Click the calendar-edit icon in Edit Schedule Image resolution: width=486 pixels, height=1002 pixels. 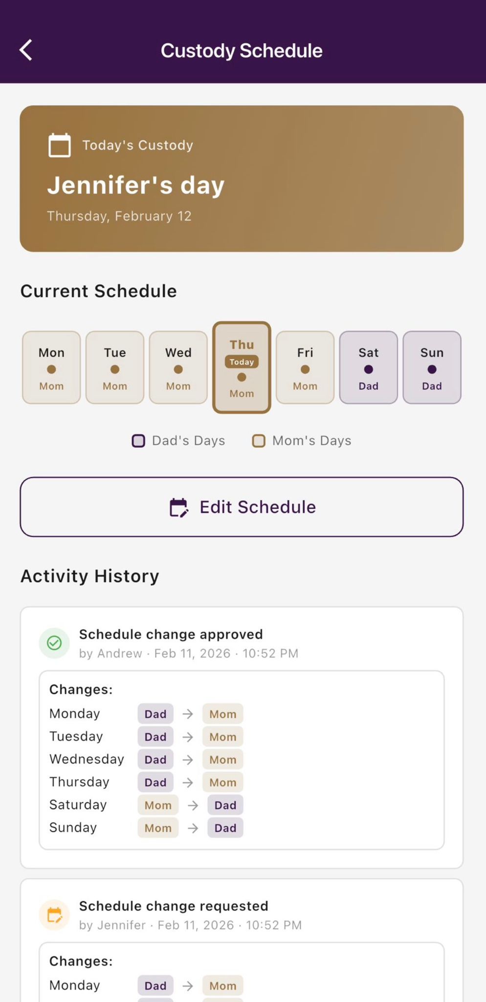(x=179, y=507)
